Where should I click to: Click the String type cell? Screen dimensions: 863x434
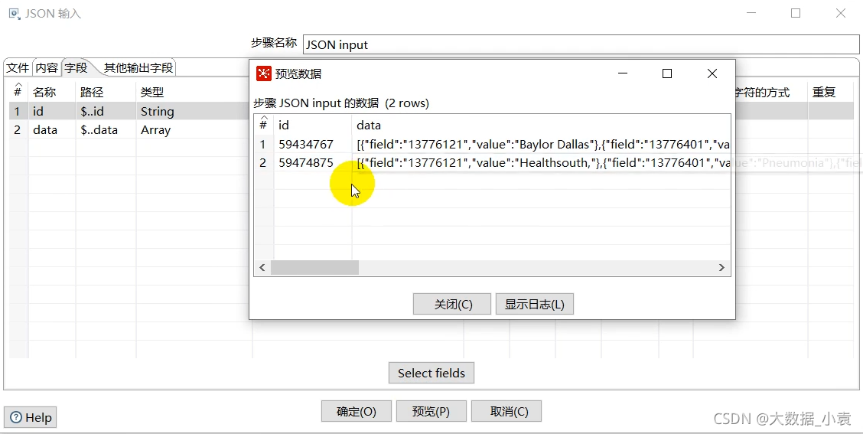pyautogui.click(x=194, y=111)
